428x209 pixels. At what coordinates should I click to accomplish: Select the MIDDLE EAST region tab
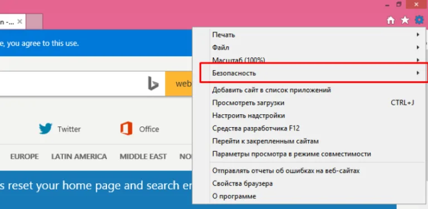[143, 157]
